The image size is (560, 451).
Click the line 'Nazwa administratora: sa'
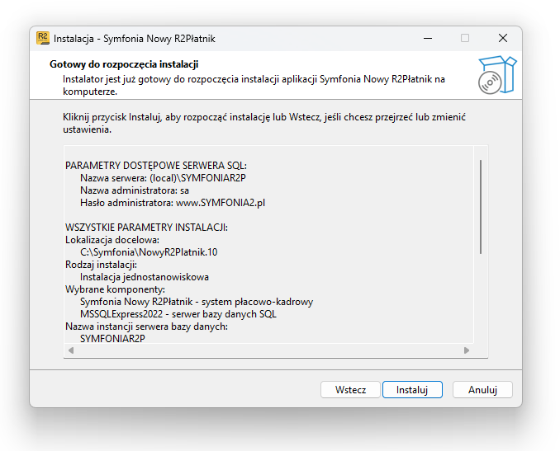(135, 190)
